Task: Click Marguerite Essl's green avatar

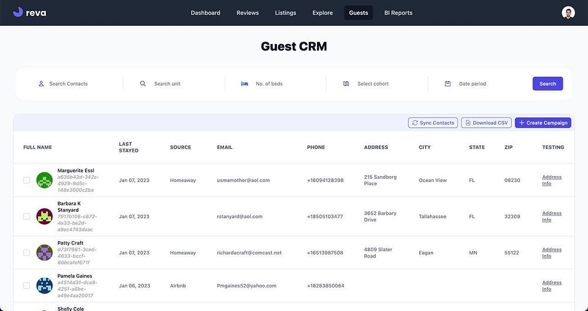Action: [x=44, y=180]
